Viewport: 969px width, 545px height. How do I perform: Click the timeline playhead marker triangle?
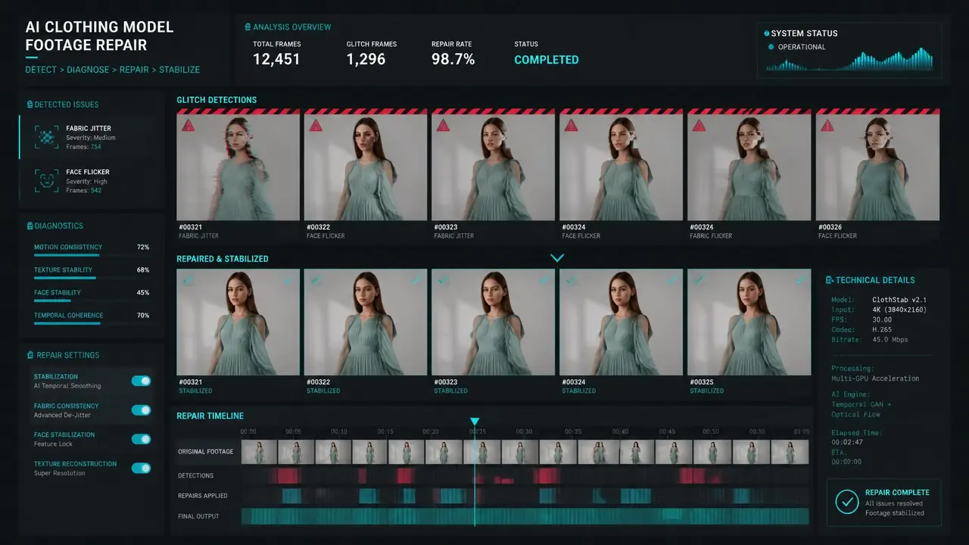(475, 422)
